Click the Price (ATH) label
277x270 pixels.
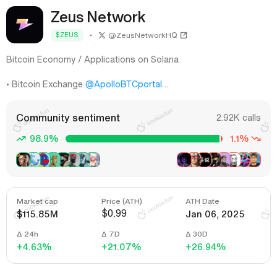click(122, 201)
